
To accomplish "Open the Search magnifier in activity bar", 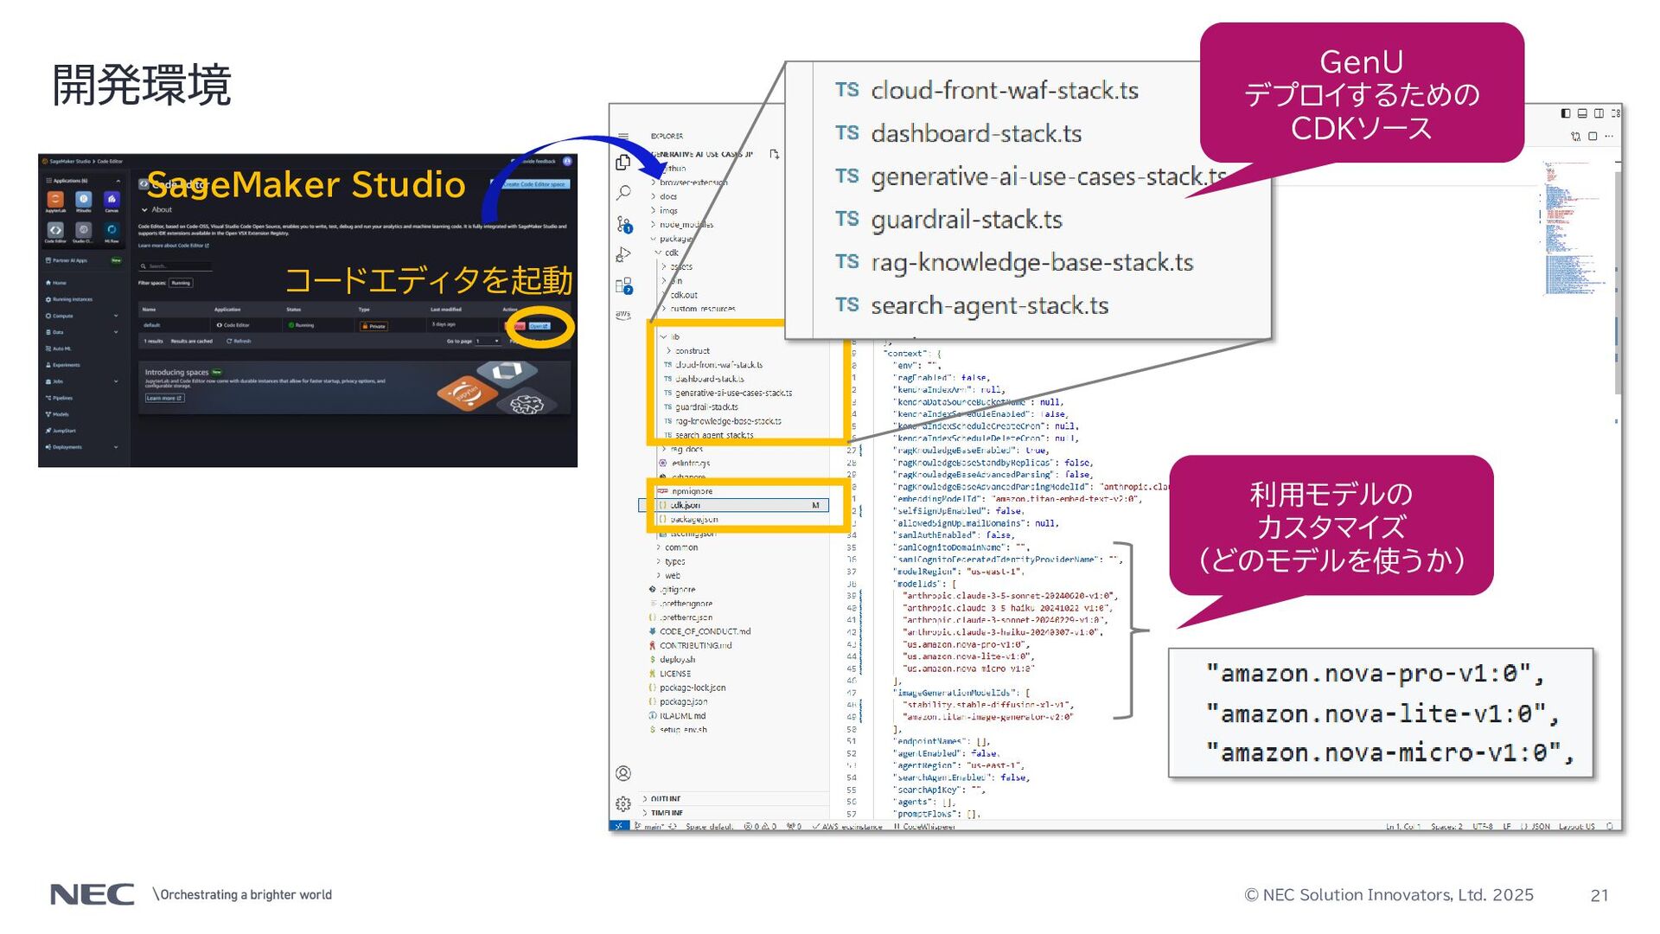I will coord(623,193).
